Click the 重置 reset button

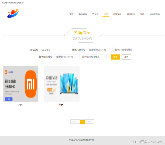pos(126,57)
